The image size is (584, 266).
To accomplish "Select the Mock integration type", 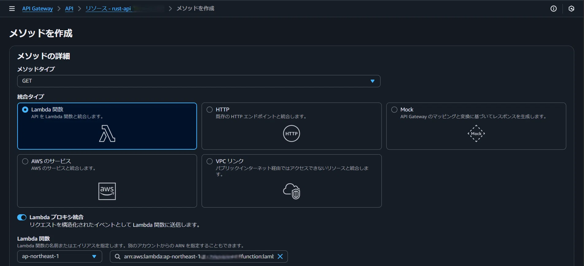I will [x=394, y=110].
